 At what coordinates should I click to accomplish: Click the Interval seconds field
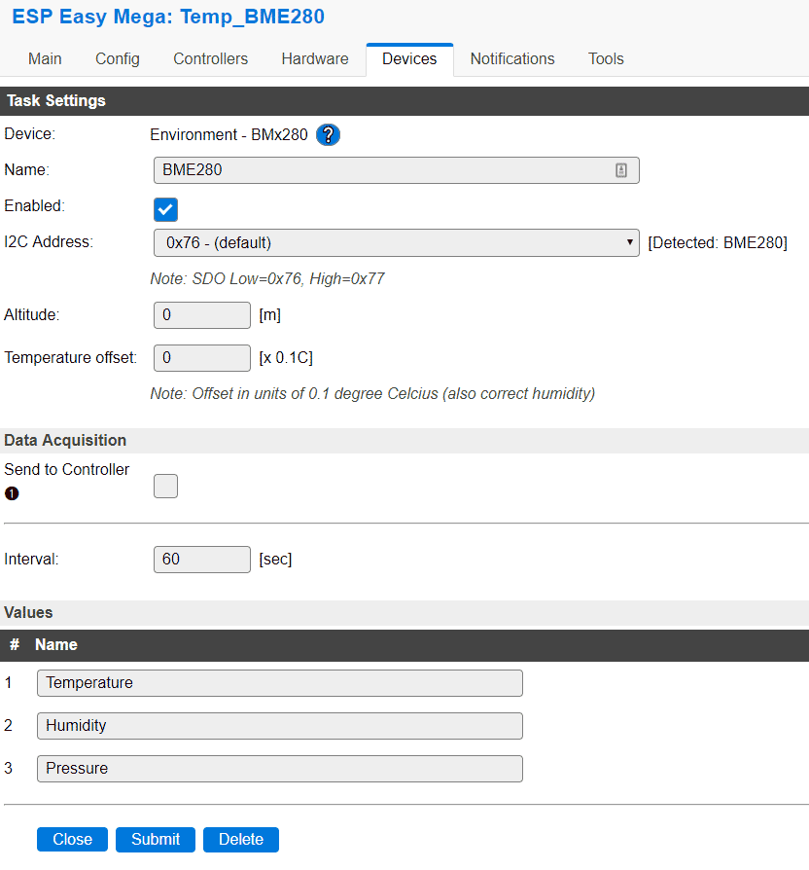tap(202, 560)
